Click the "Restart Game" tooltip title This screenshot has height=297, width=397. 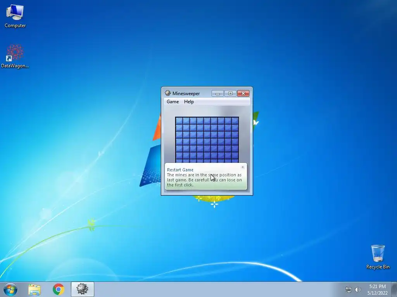(180, 170)
